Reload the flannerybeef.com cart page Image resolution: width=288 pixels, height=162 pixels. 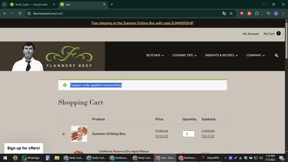click(20, 13)
